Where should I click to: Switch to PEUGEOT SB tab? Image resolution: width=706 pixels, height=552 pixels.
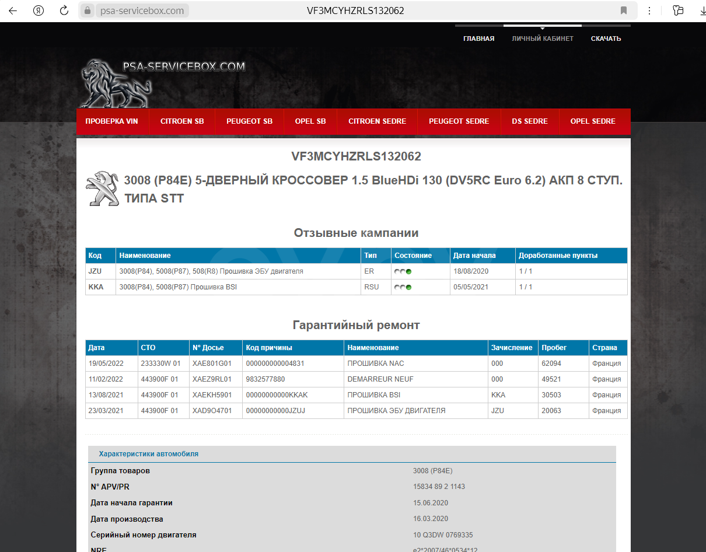pyautogui.click(x=250, y=121)
